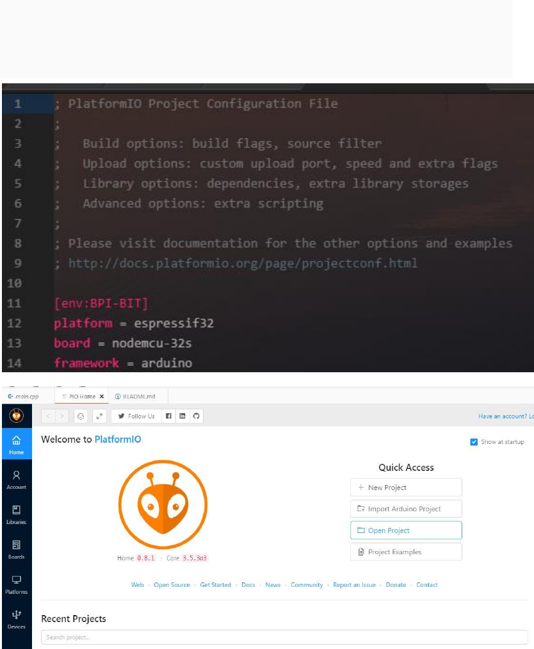
Task: Open the Account section in sidebar
Action: (x=17, y=480)
